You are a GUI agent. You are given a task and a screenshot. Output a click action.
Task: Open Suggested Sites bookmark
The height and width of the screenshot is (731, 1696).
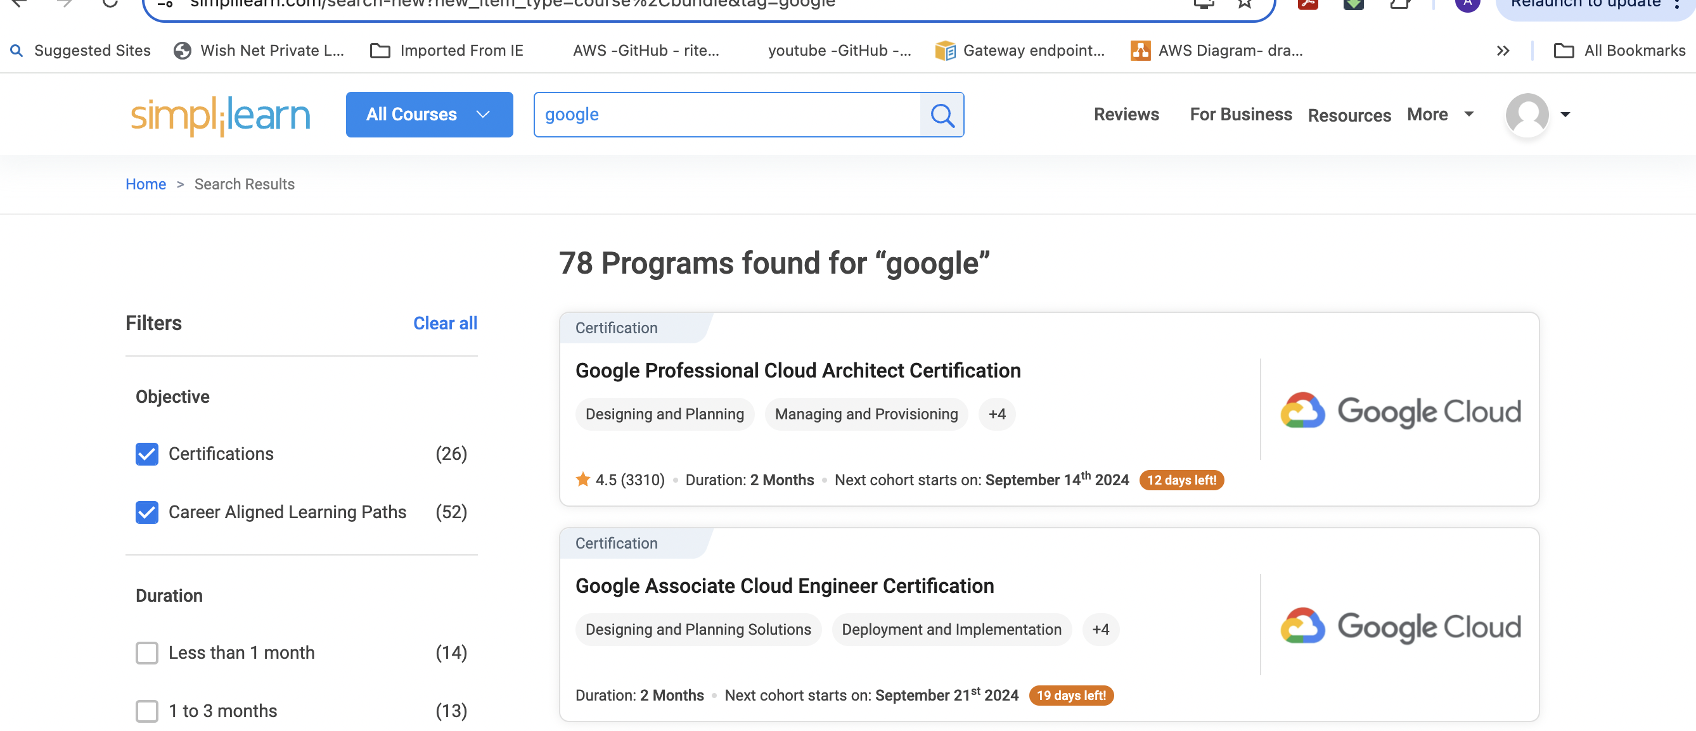[x=81, y=51]
